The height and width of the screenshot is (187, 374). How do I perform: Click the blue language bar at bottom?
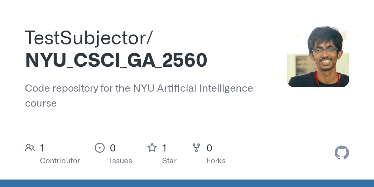coord(187,183)
